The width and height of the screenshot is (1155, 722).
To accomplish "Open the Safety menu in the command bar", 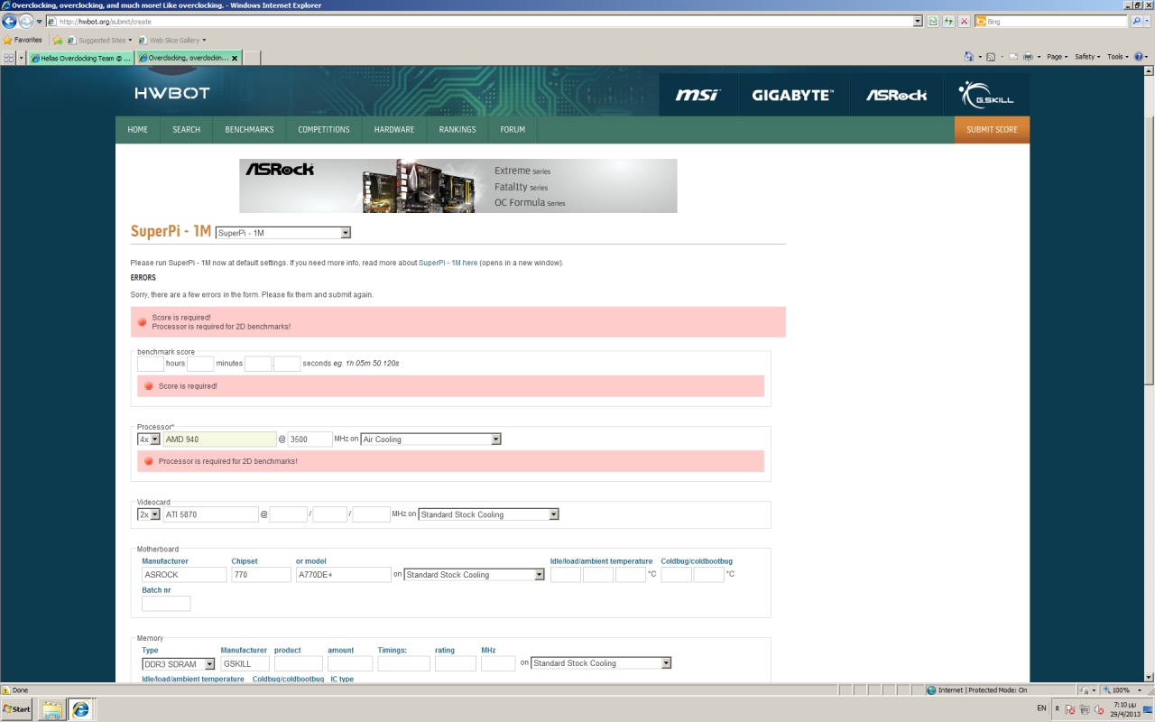I will [1087, 57].
